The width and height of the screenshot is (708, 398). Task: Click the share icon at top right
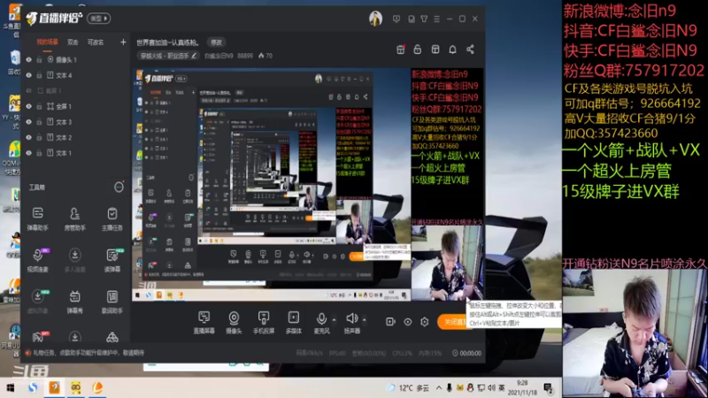click(x=470, y=50)
